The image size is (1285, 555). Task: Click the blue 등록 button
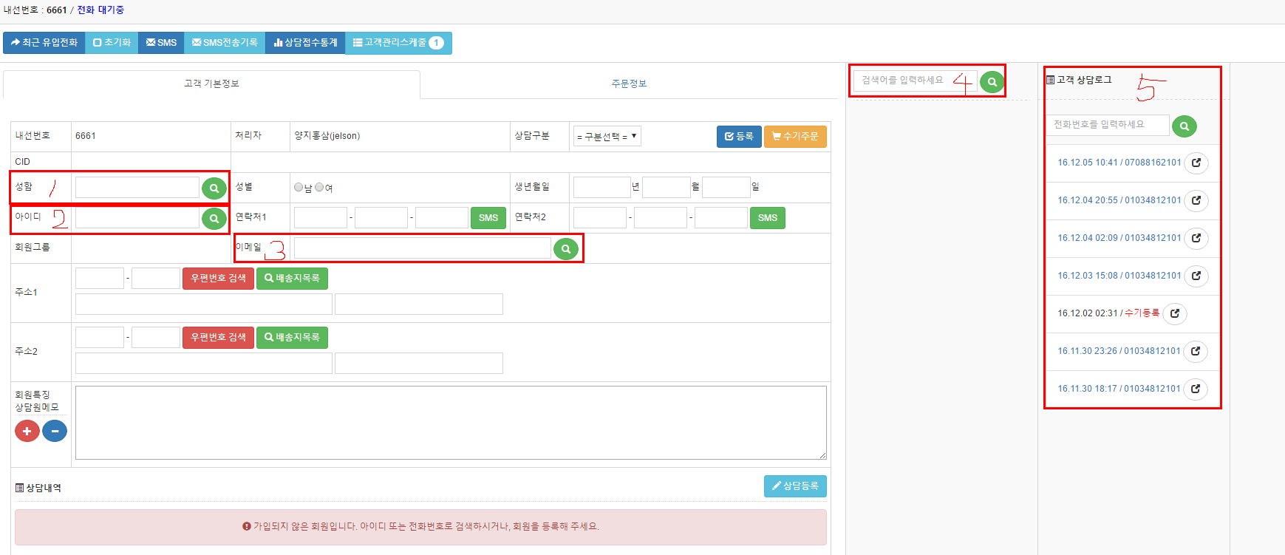point(738,137)
